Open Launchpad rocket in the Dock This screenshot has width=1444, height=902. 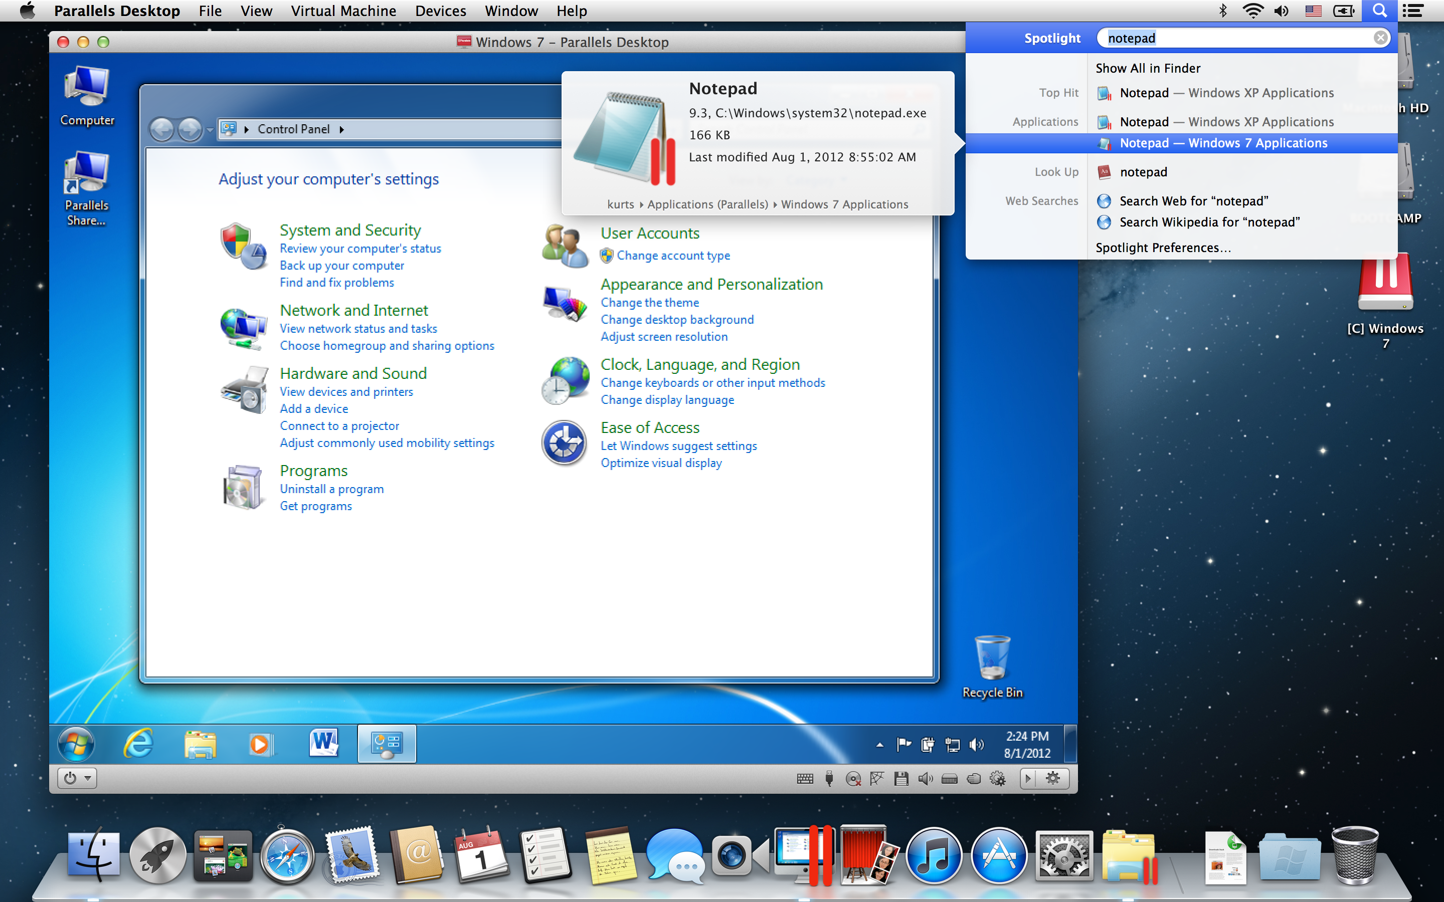click(158, 856)
